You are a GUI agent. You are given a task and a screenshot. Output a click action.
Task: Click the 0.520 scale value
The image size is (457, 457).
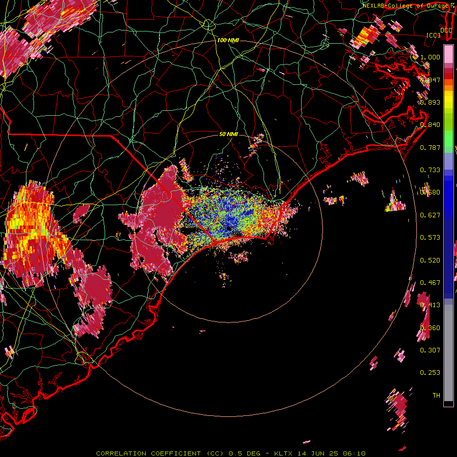pyautogui.click(x=430, y=260)
